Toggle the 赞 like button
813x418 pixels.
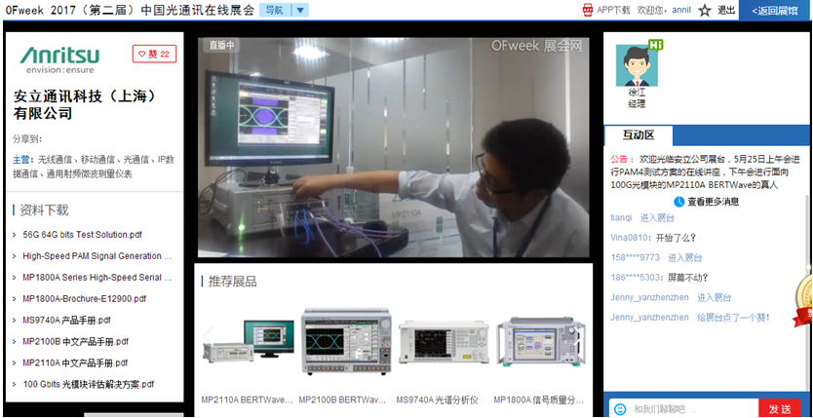pos(154,55)
